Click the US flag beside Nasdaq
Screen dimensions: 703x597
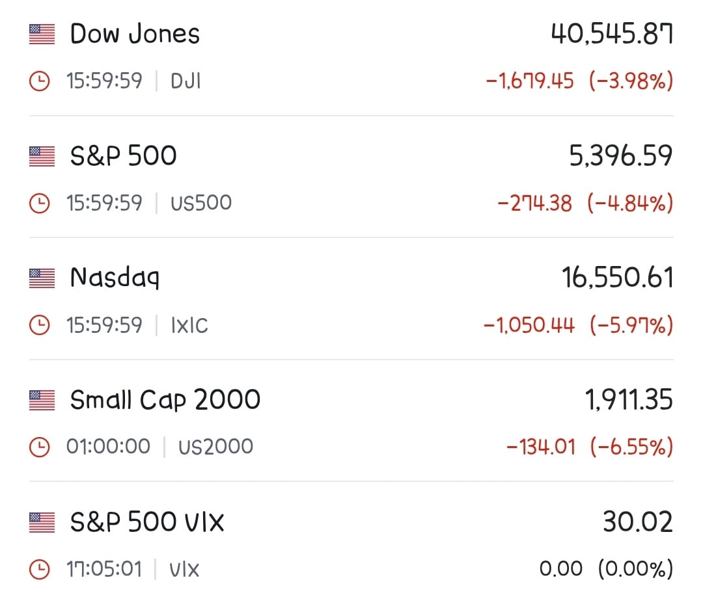point(42,278)
